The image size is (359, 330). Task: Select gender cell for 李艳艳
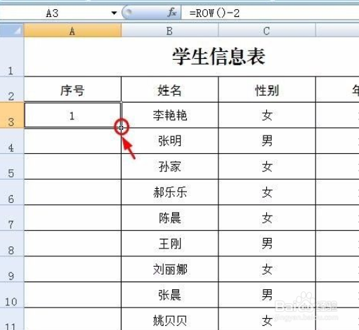(x=267, y=115)
